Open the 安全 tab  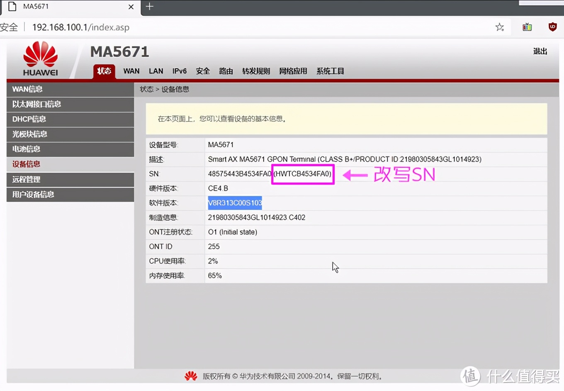coord(203,71)
